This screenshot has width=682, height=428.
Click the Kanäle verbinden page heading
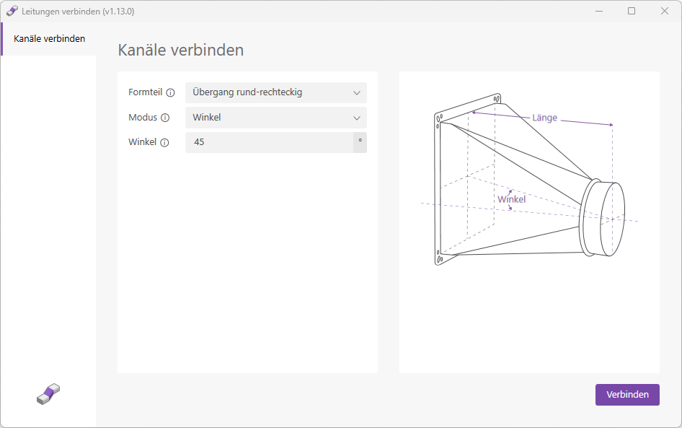click(x=180, y=51)
